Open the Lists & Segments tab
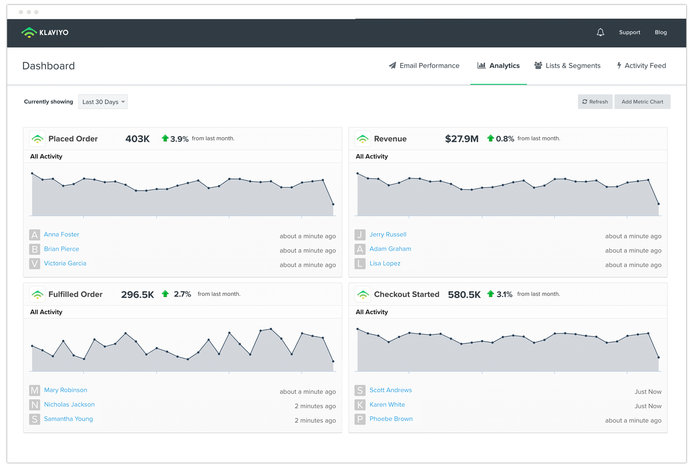This screenshot has height=468, width=692. [x=567, y=66]
